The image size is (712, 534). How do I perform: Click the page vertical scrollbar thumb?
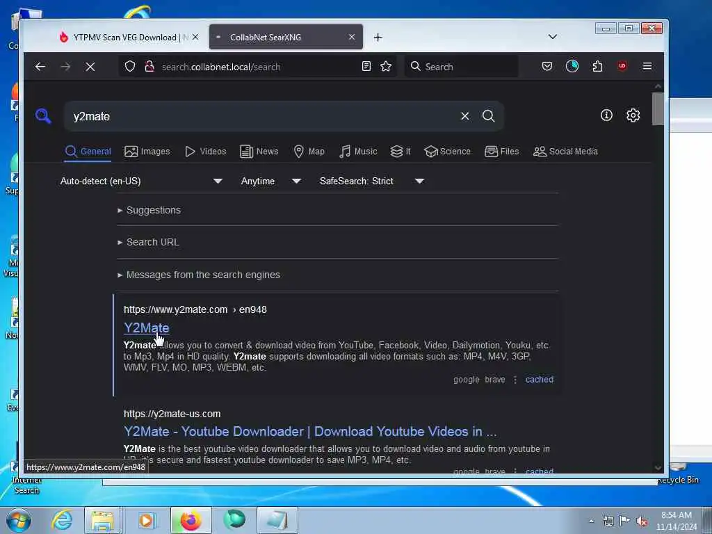pyautogui.click(x=658, y=108)
